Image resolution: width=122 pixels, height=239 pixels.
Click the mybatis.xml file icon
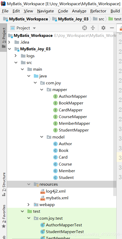42,198
